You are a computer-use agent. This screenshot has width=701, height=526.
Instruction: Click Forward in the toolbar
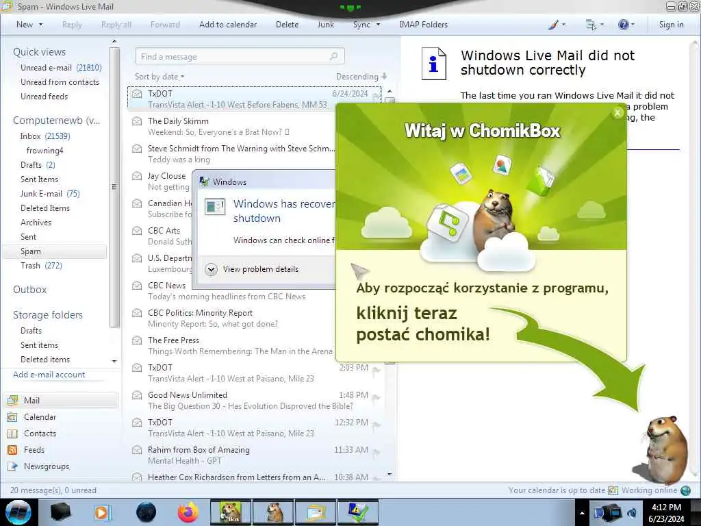pos(165,25)
